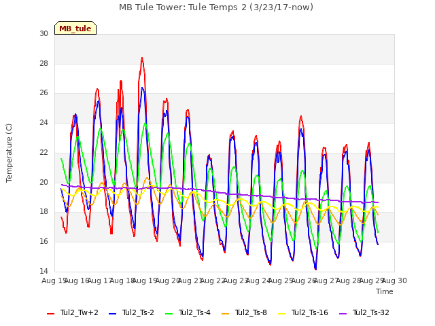Select the Tul2_Ts-16 legend entry

303,312
